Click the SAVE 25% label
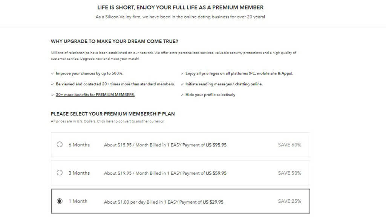Image resolution: width=386 pixels, height=219 pixels. (x=289, y=201)
